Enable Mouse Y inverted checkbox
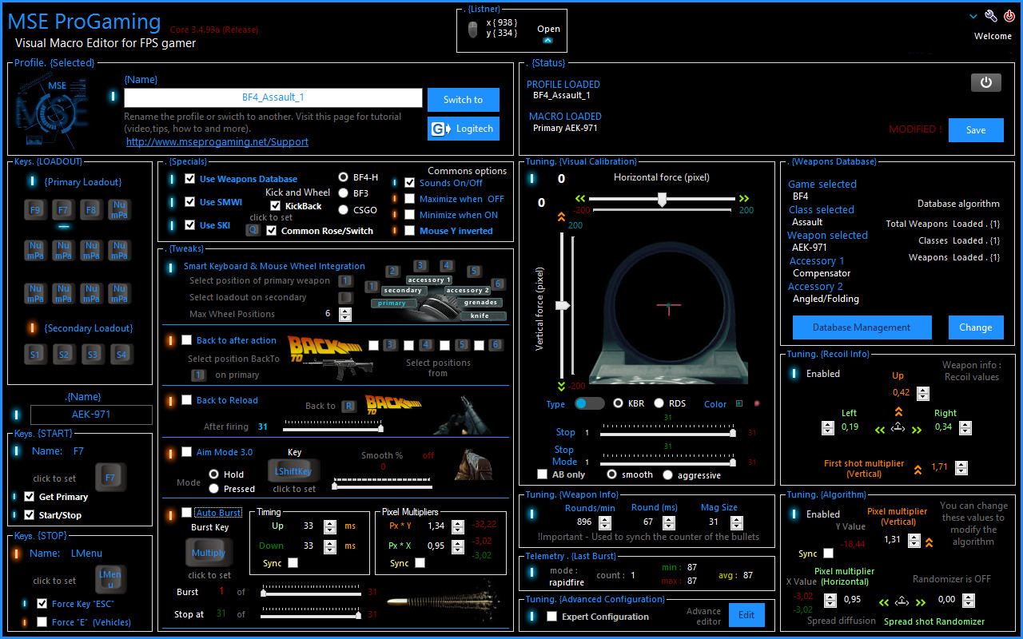Screen dimensions: 1023x639 click(x=410, y=231)
